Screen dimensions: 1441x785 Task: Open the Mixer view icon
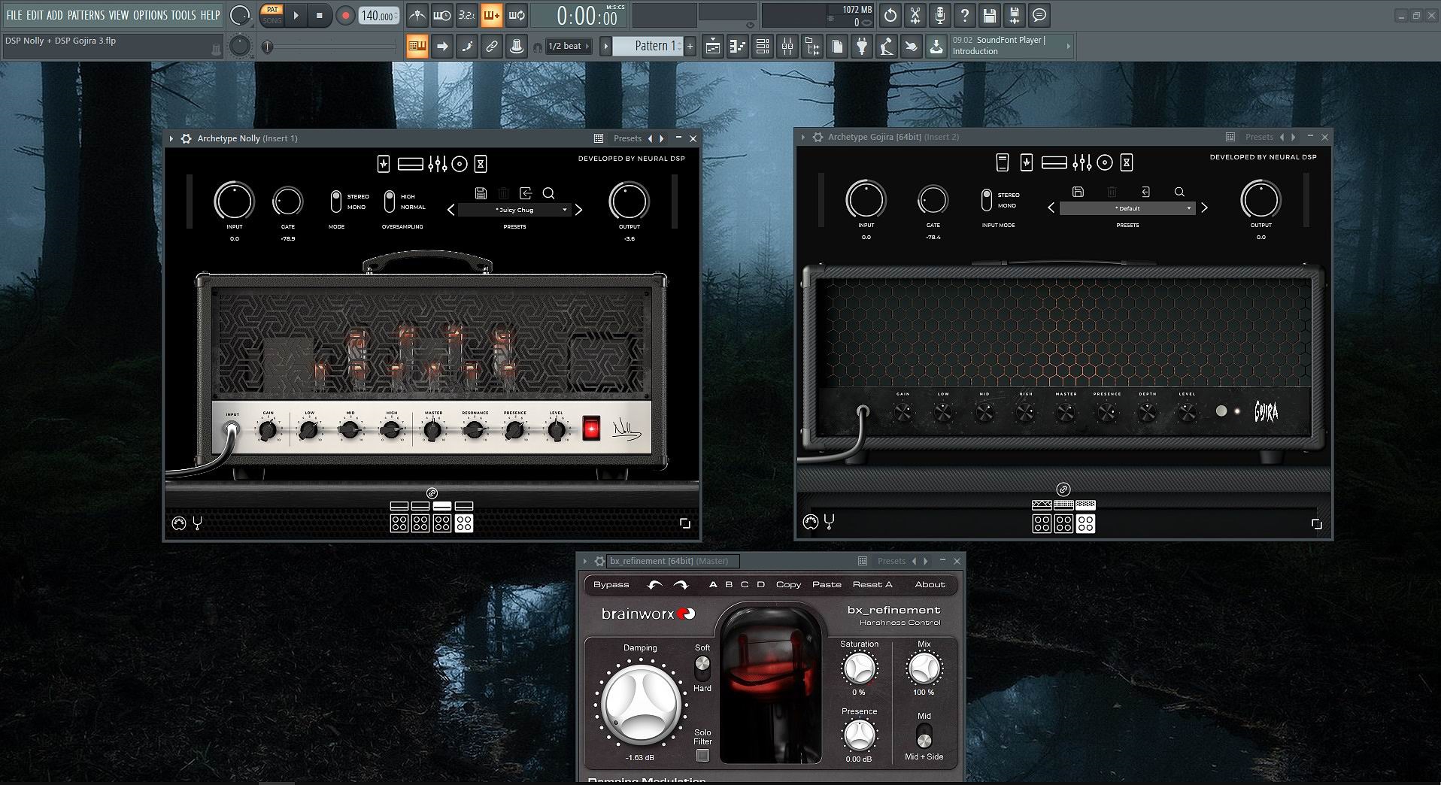787,47
